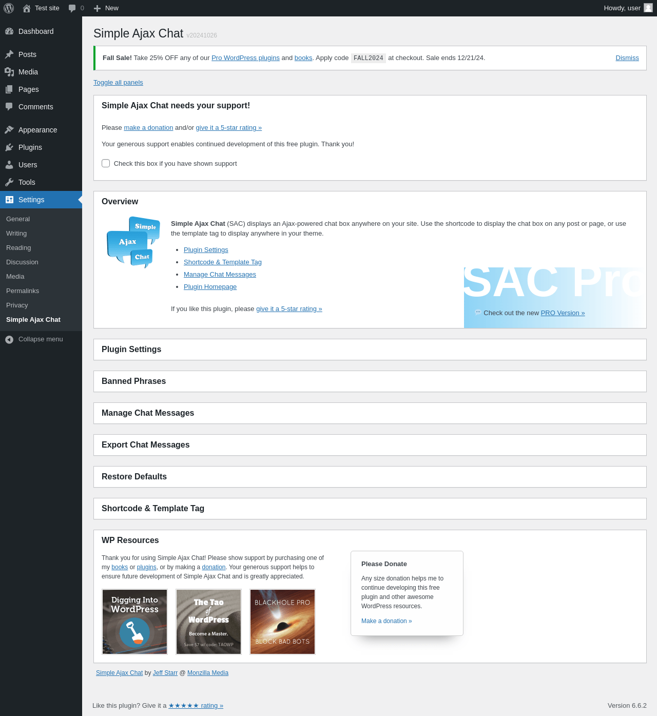Open the Shortcode & Template Tag overview link
657x716 pixels.
click(x=223, y=262)
